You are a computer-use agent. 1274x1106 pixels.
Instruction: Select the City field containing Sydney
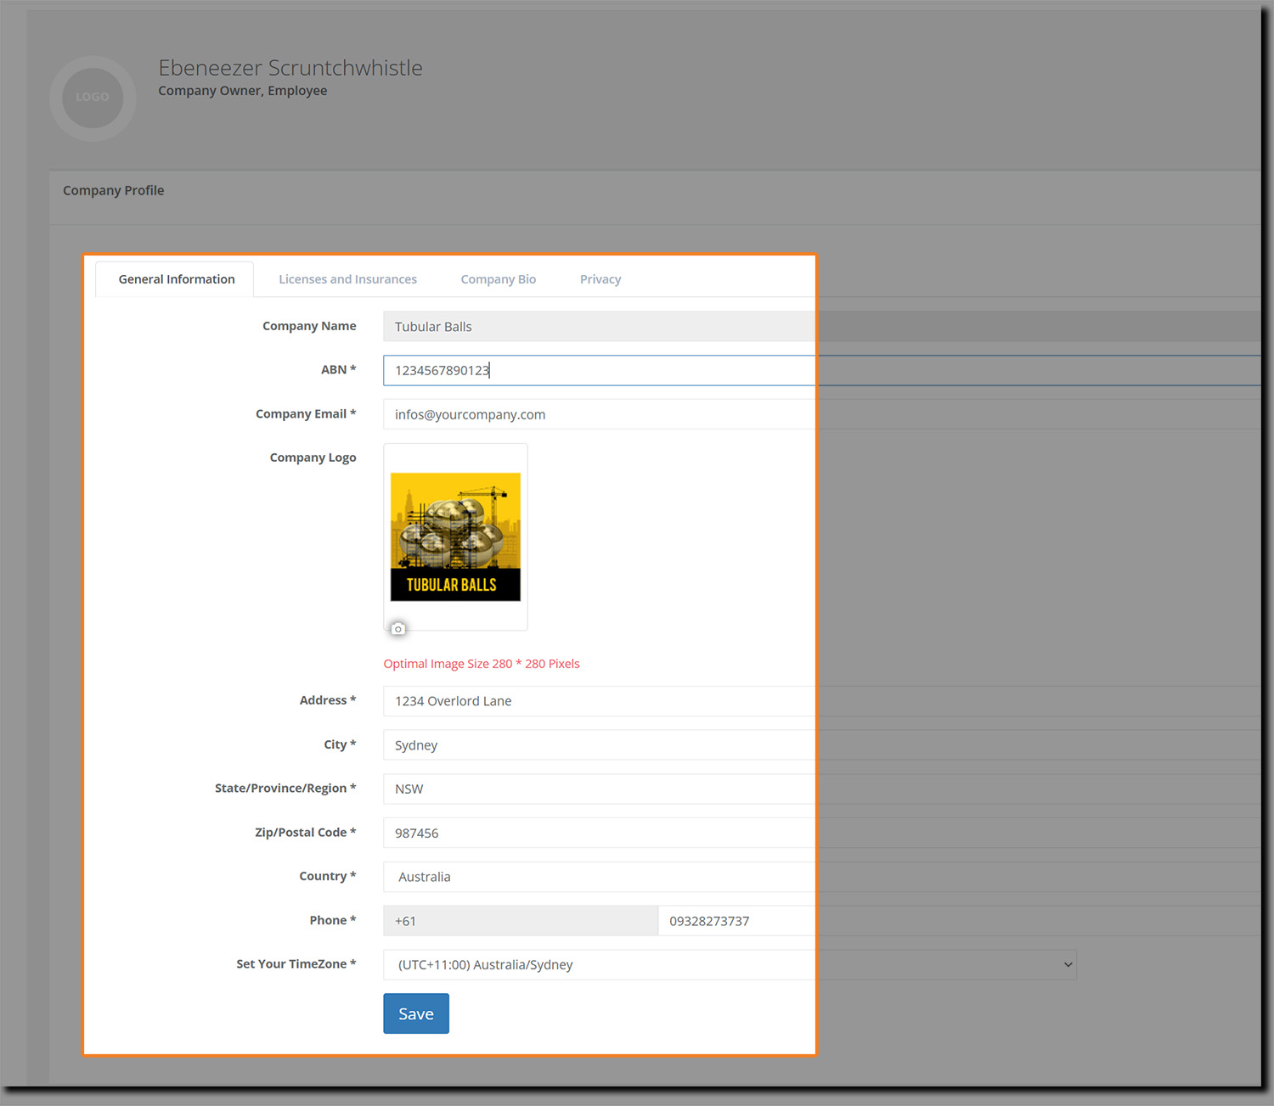coord(822,745)
